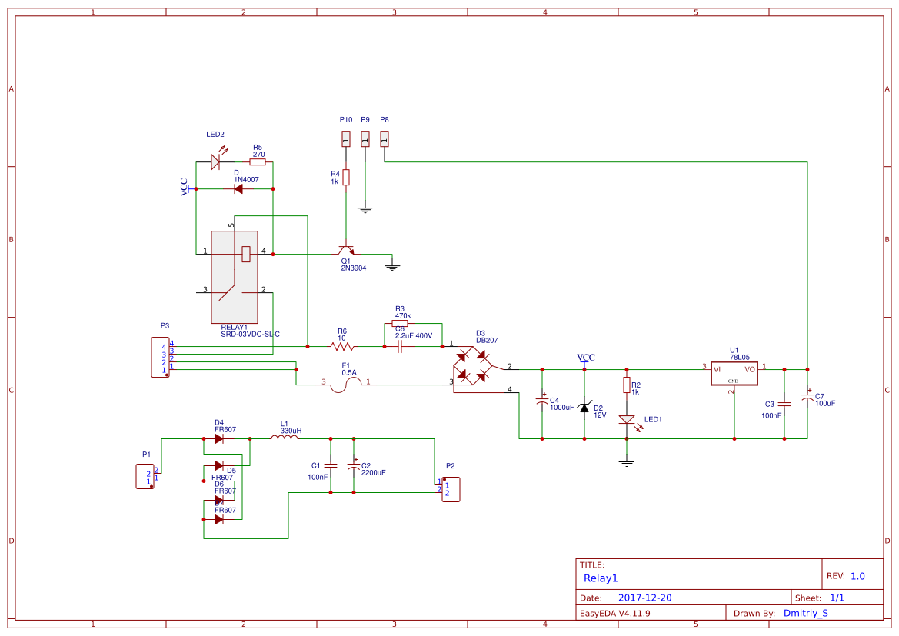Click the Relay1 title text in title block
The height and width of the screenshot is (636, 899).
click(x=600, y=578)
